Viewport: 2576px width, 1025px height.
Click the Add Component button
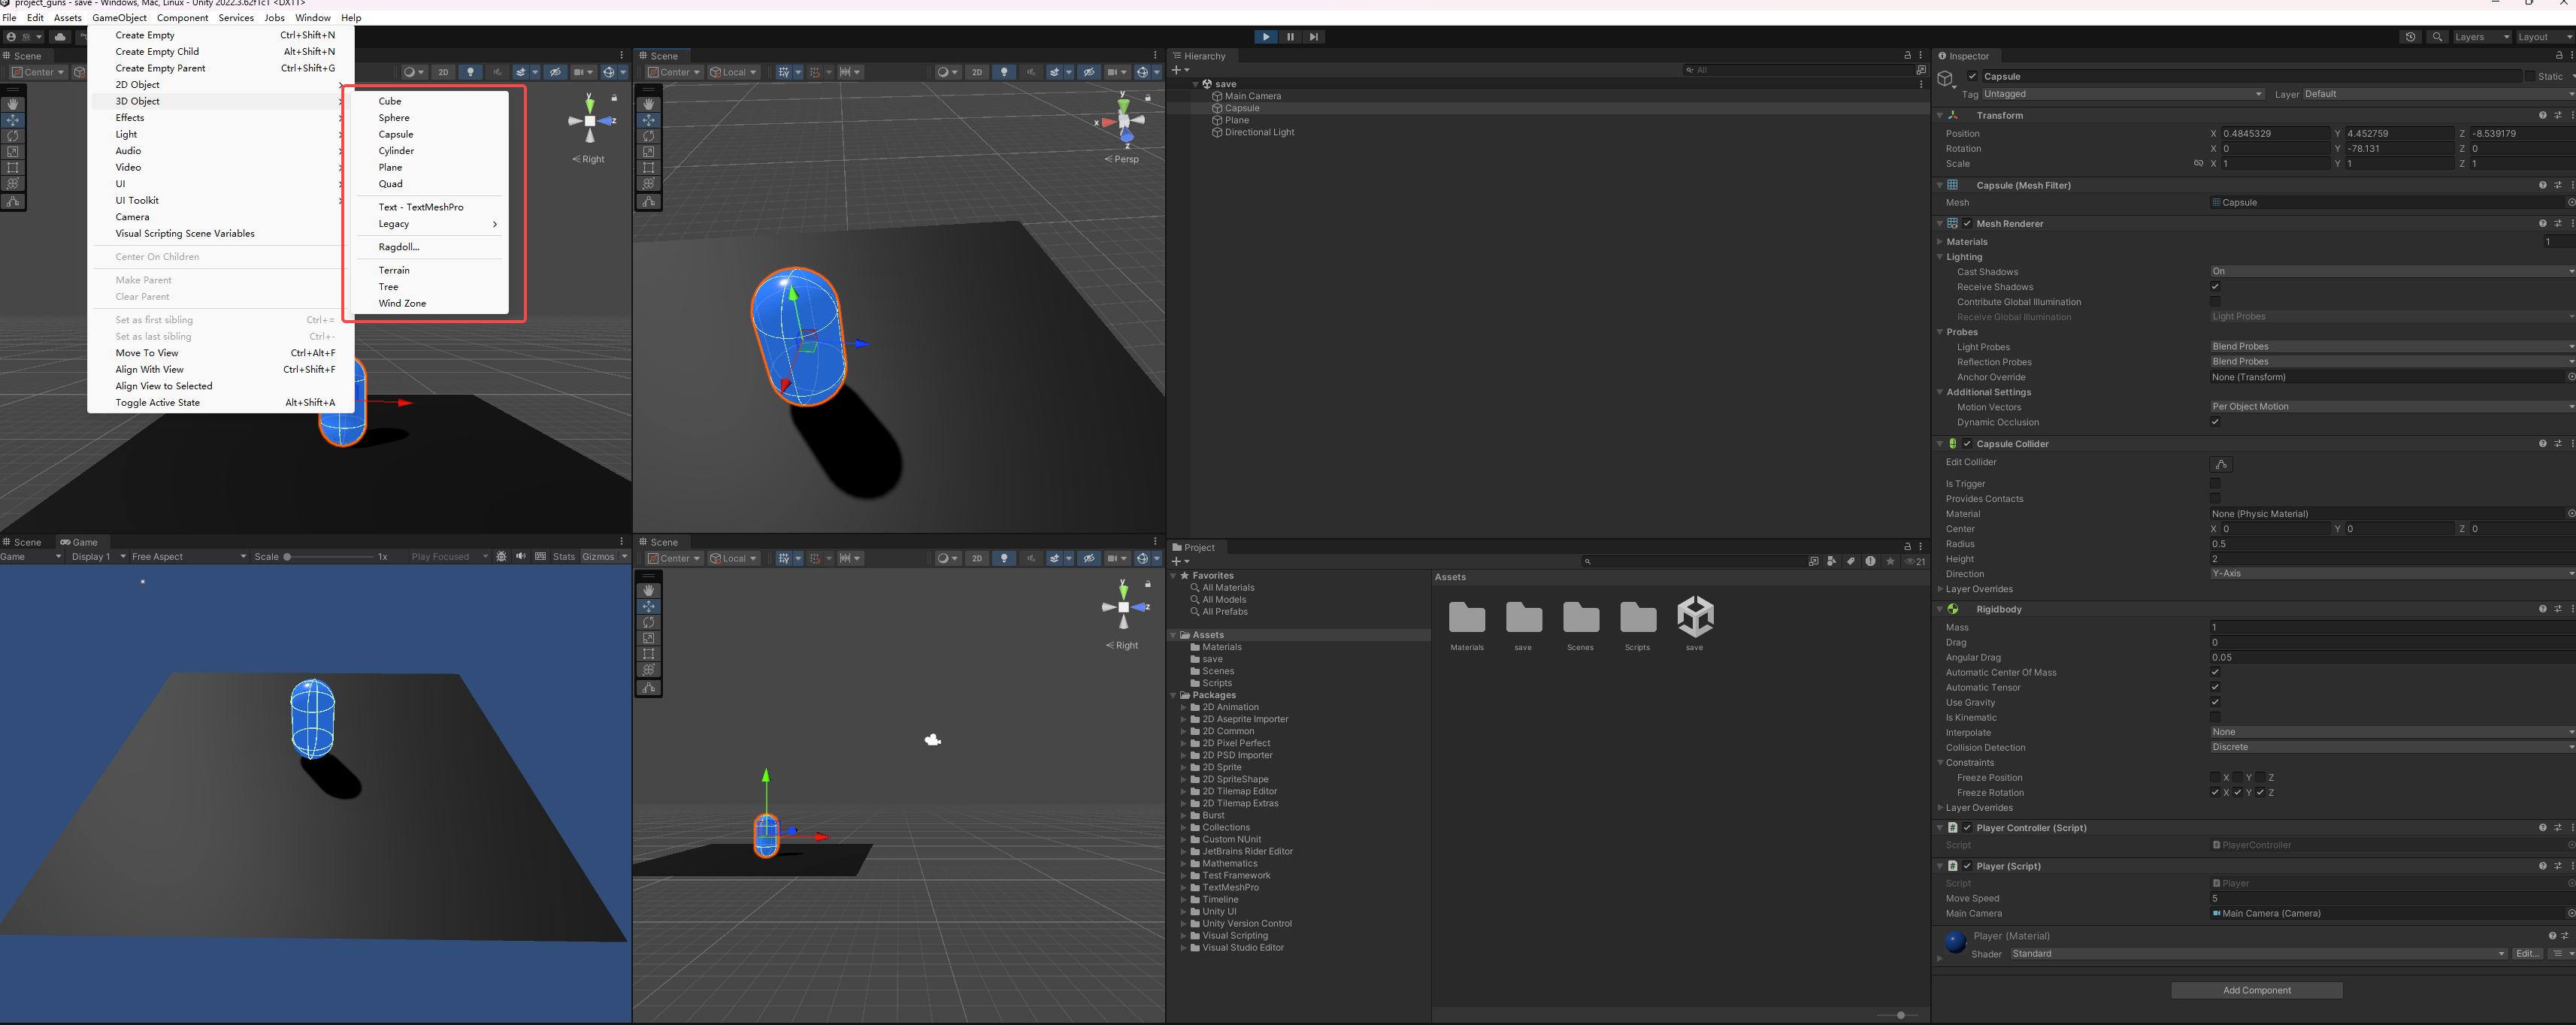pyautogui.click(x=2256, y=990)
